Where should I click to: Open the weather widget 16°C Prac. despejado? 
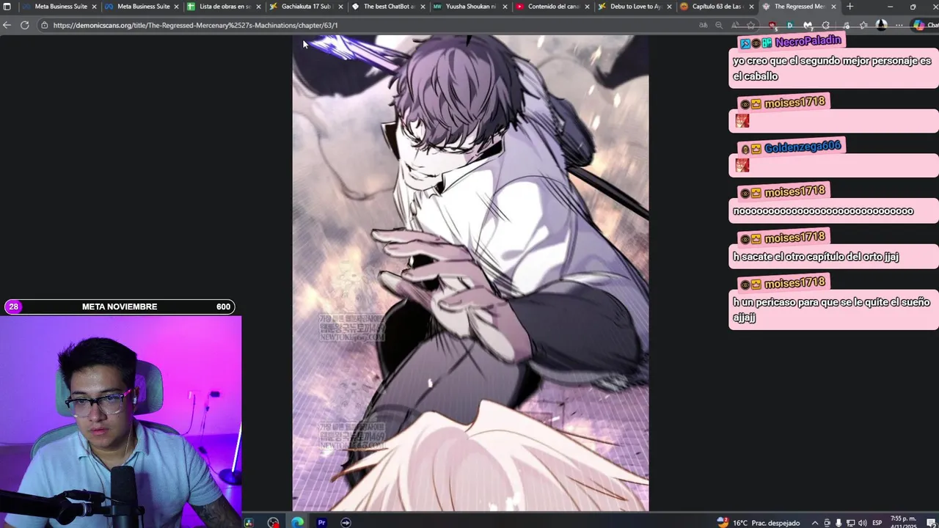click(759, 523)
